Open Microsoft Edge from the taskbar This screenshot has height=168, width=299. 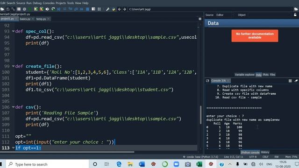coord(119,164)
